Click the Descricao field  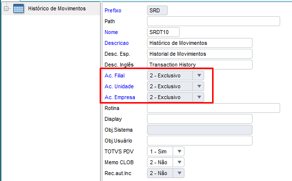pyautogui.click(x=200, y=43)
